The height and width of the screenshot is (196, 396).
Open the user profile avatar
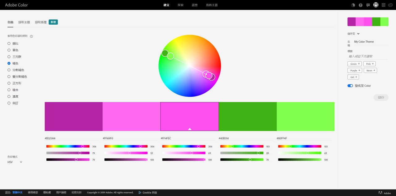376,5
